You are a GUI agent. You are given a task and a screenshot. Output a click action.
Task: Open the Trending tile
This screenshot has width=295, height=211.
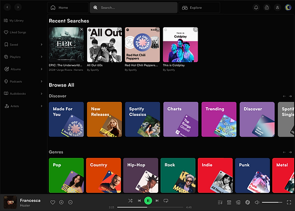click(x=219, y=120)
